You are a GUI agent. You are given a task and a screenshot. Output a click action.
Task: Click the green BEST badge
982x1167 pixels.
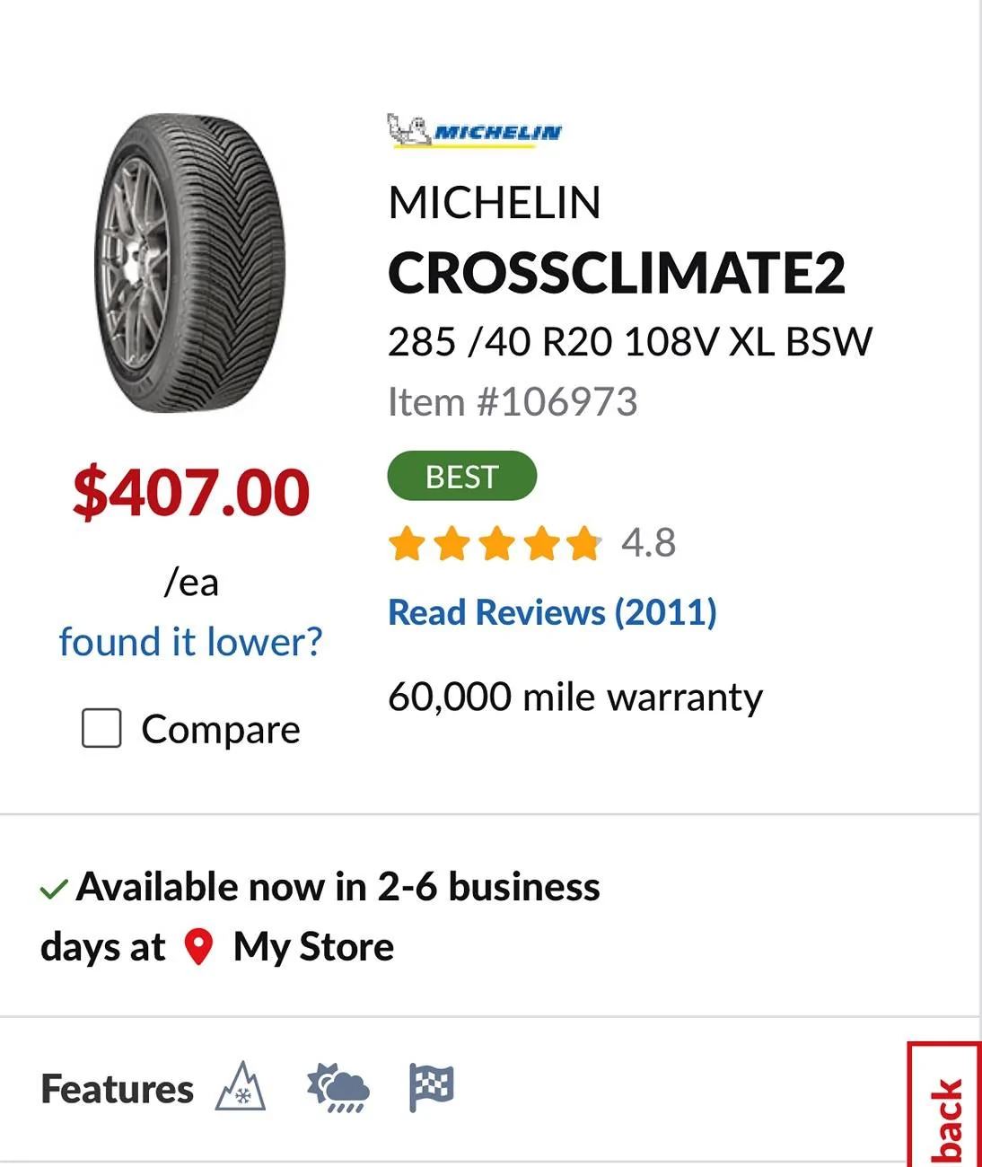461,476
